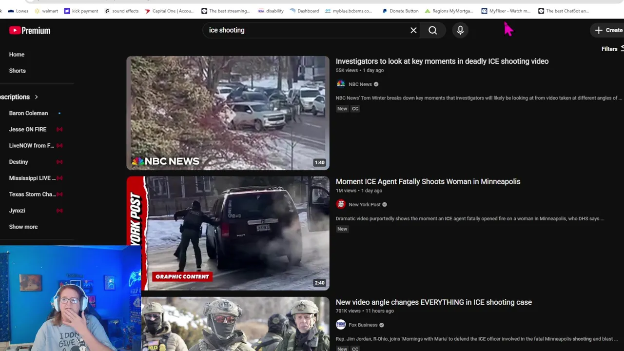The image size is (624, 351).
Task: Go to Home in the sidebar
Action: coord(17,55)
